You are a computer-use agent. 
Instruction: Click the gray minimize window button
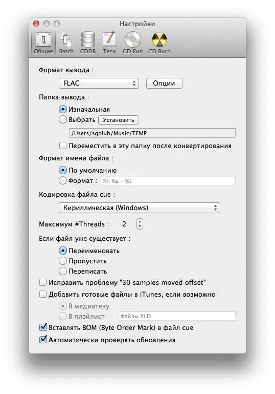(x=47, y=24)
